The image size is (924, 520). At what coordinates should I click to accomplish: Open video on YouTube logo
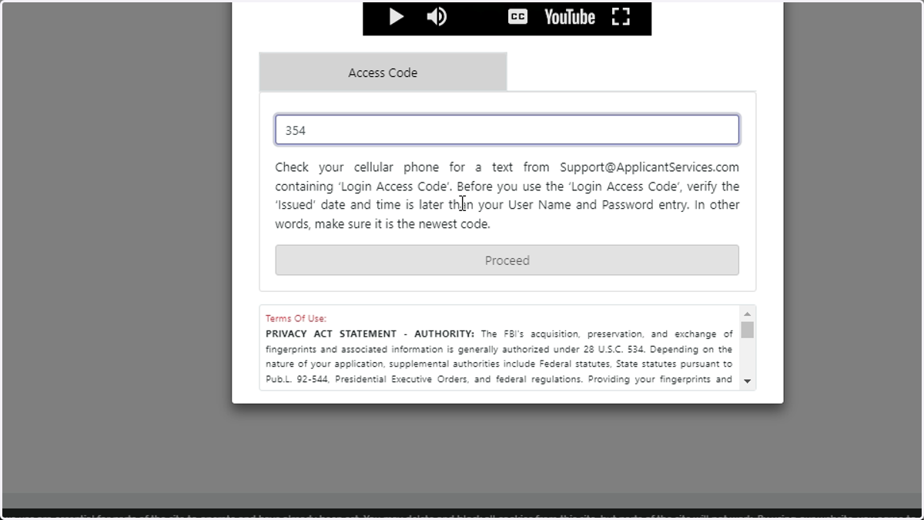point(570,17)
